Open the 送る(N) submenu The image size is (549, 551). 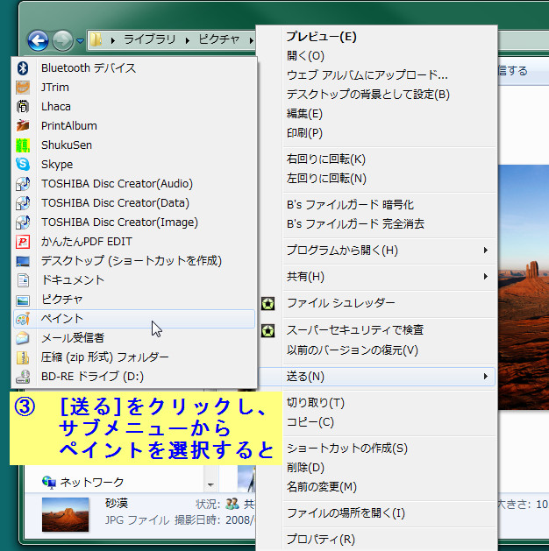(x=386, y=377)
